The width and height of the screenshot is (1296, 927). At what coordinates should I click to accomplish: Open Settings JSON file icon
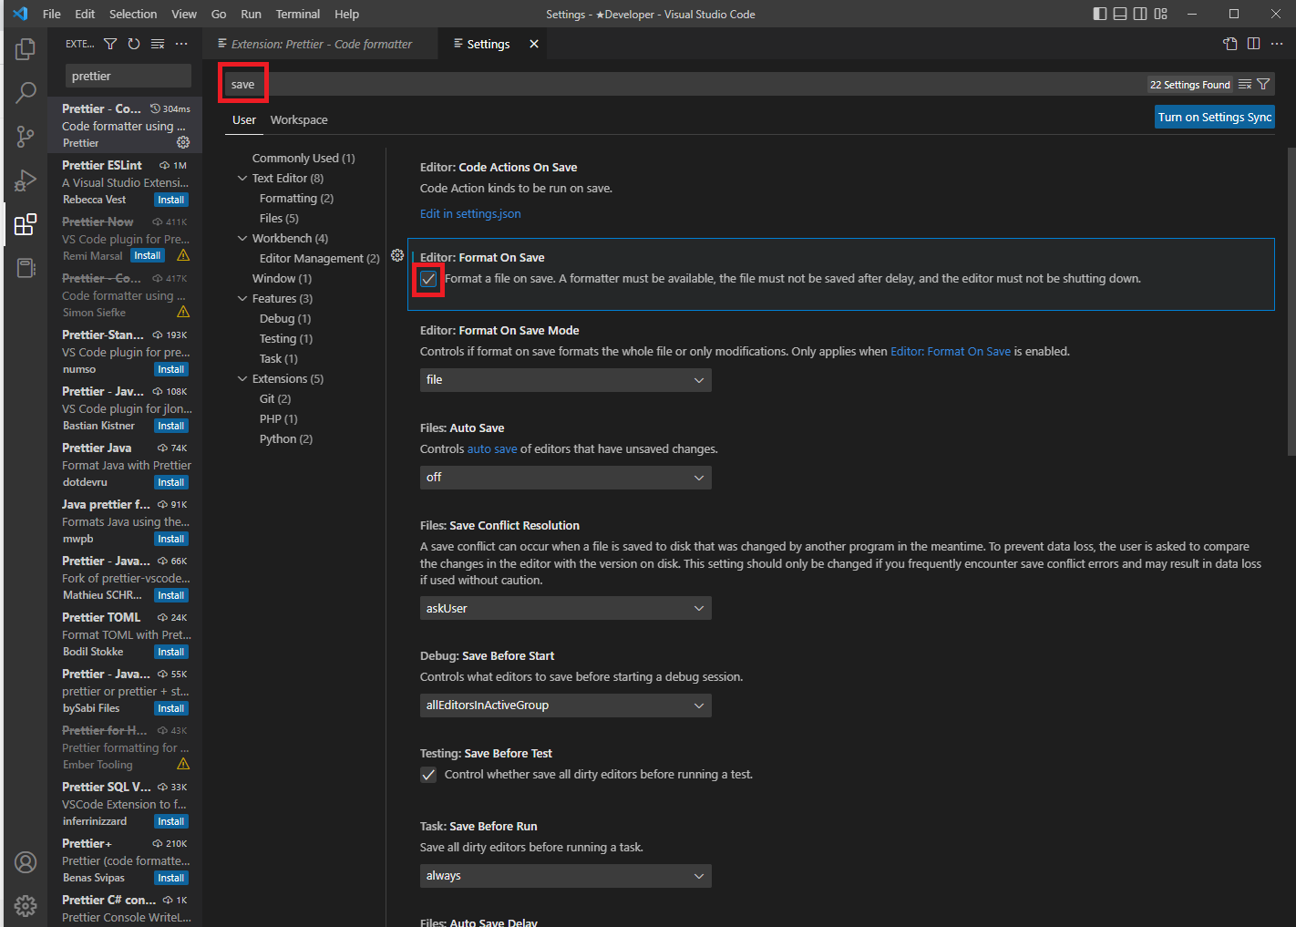pyautogui.click(x=1230, y=44)
